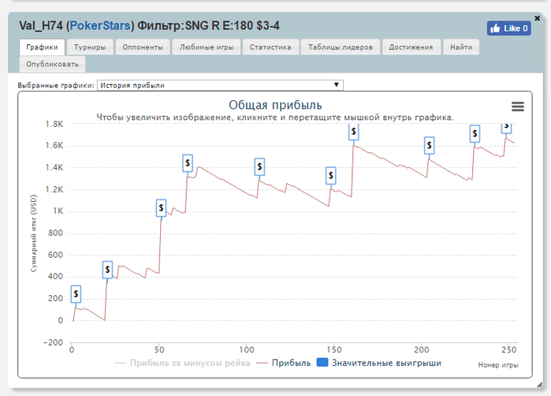The height and width of the screenshot is (396, 551).
Task: Click the dollar marker near game 2
Action: tap(76, 294)
